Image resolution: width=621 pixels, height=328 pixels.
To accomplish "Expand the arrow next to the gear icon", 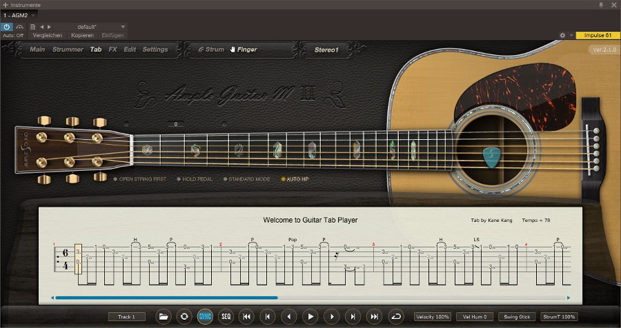I will (571, 35).
